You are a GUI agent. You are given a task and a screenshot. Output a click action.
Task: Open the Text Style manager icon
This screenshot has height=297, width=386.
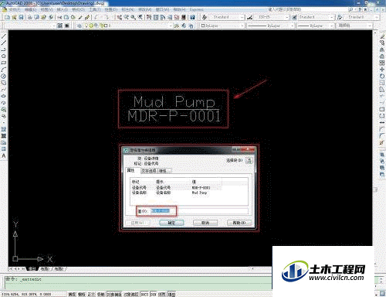205,17
